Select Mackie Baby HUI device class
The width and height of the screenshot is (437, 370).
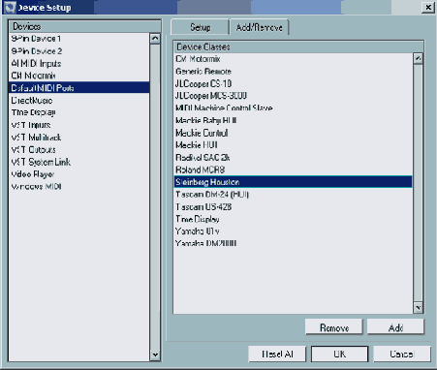pos(293,120)
